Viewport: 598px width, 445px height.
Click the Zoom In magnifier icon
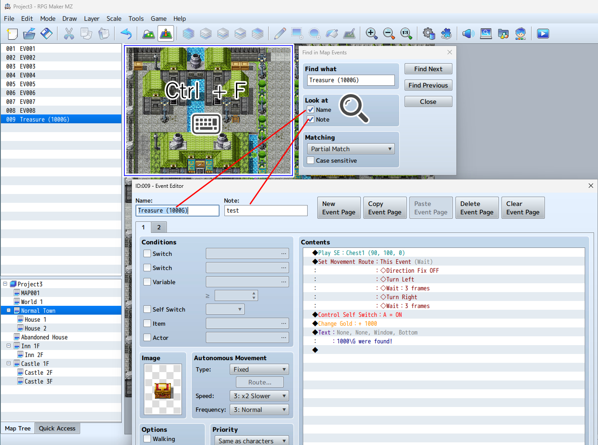click(371, 34)
